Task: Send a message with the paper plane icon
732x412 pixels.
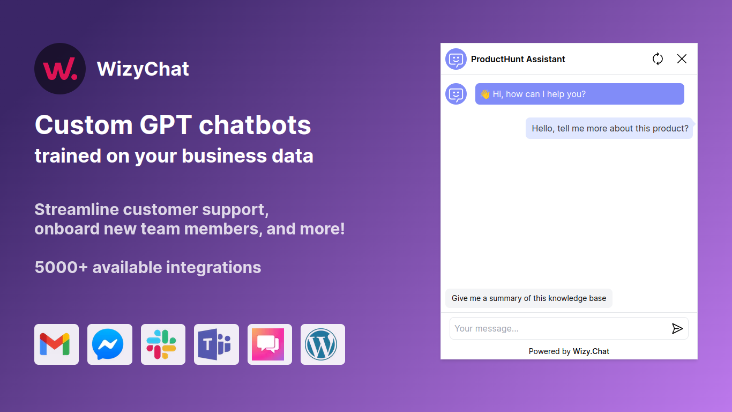Action: pos(677,328)
